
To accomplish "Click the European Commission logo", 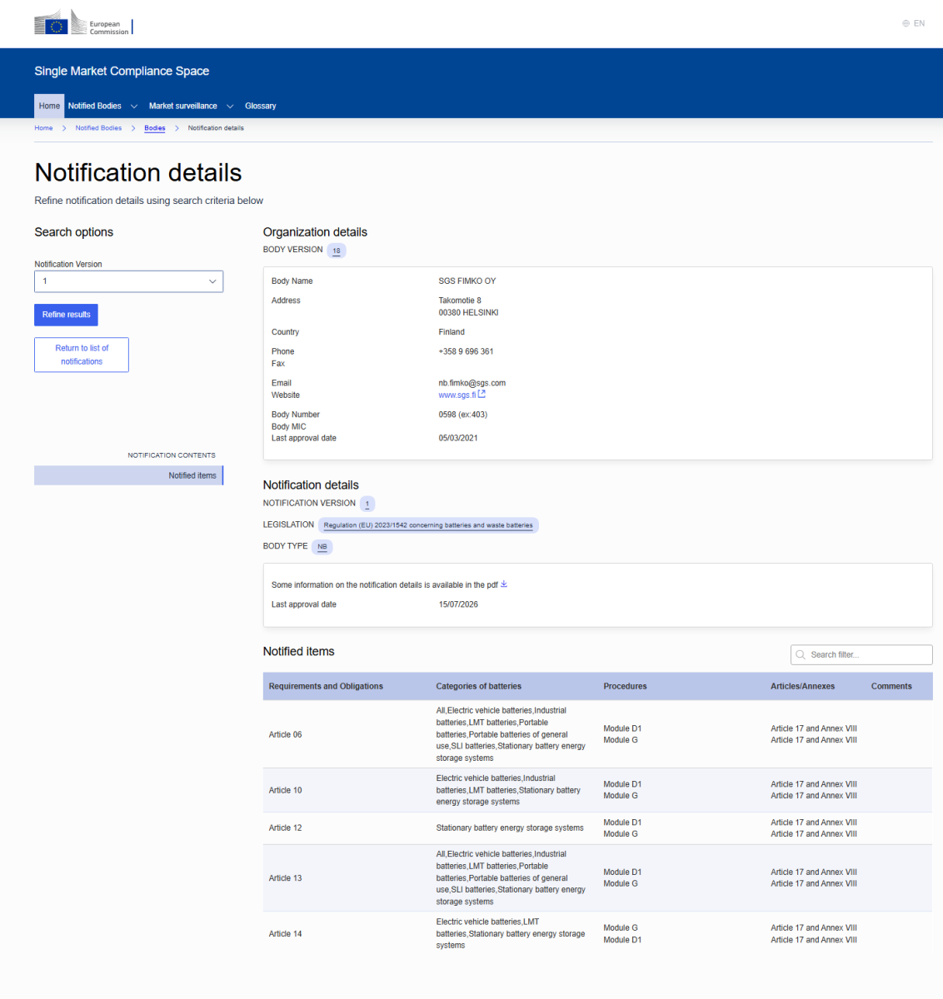I will [82, 23].
